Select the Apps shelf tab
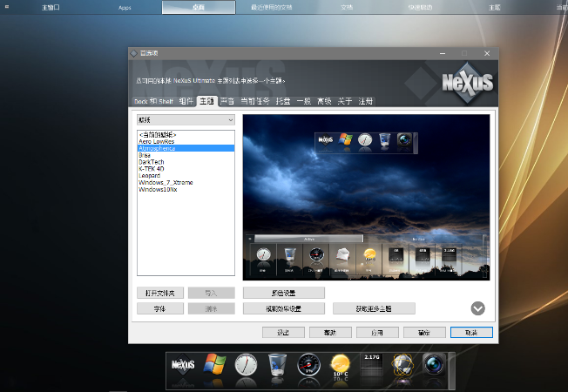The image size is (568, 392). (x=125, y=7)
